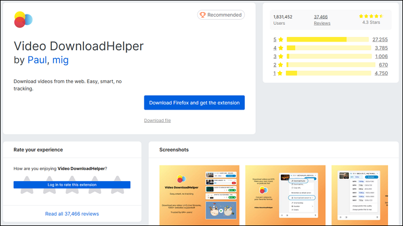Image resolution: width=403 pixels, height=226 pixels.
Task: Click the 1-star rating bar
Action: click(x=329, y=73)
